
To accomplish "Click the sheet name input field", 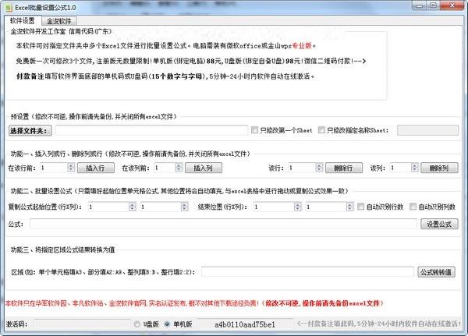I will 427,130.
